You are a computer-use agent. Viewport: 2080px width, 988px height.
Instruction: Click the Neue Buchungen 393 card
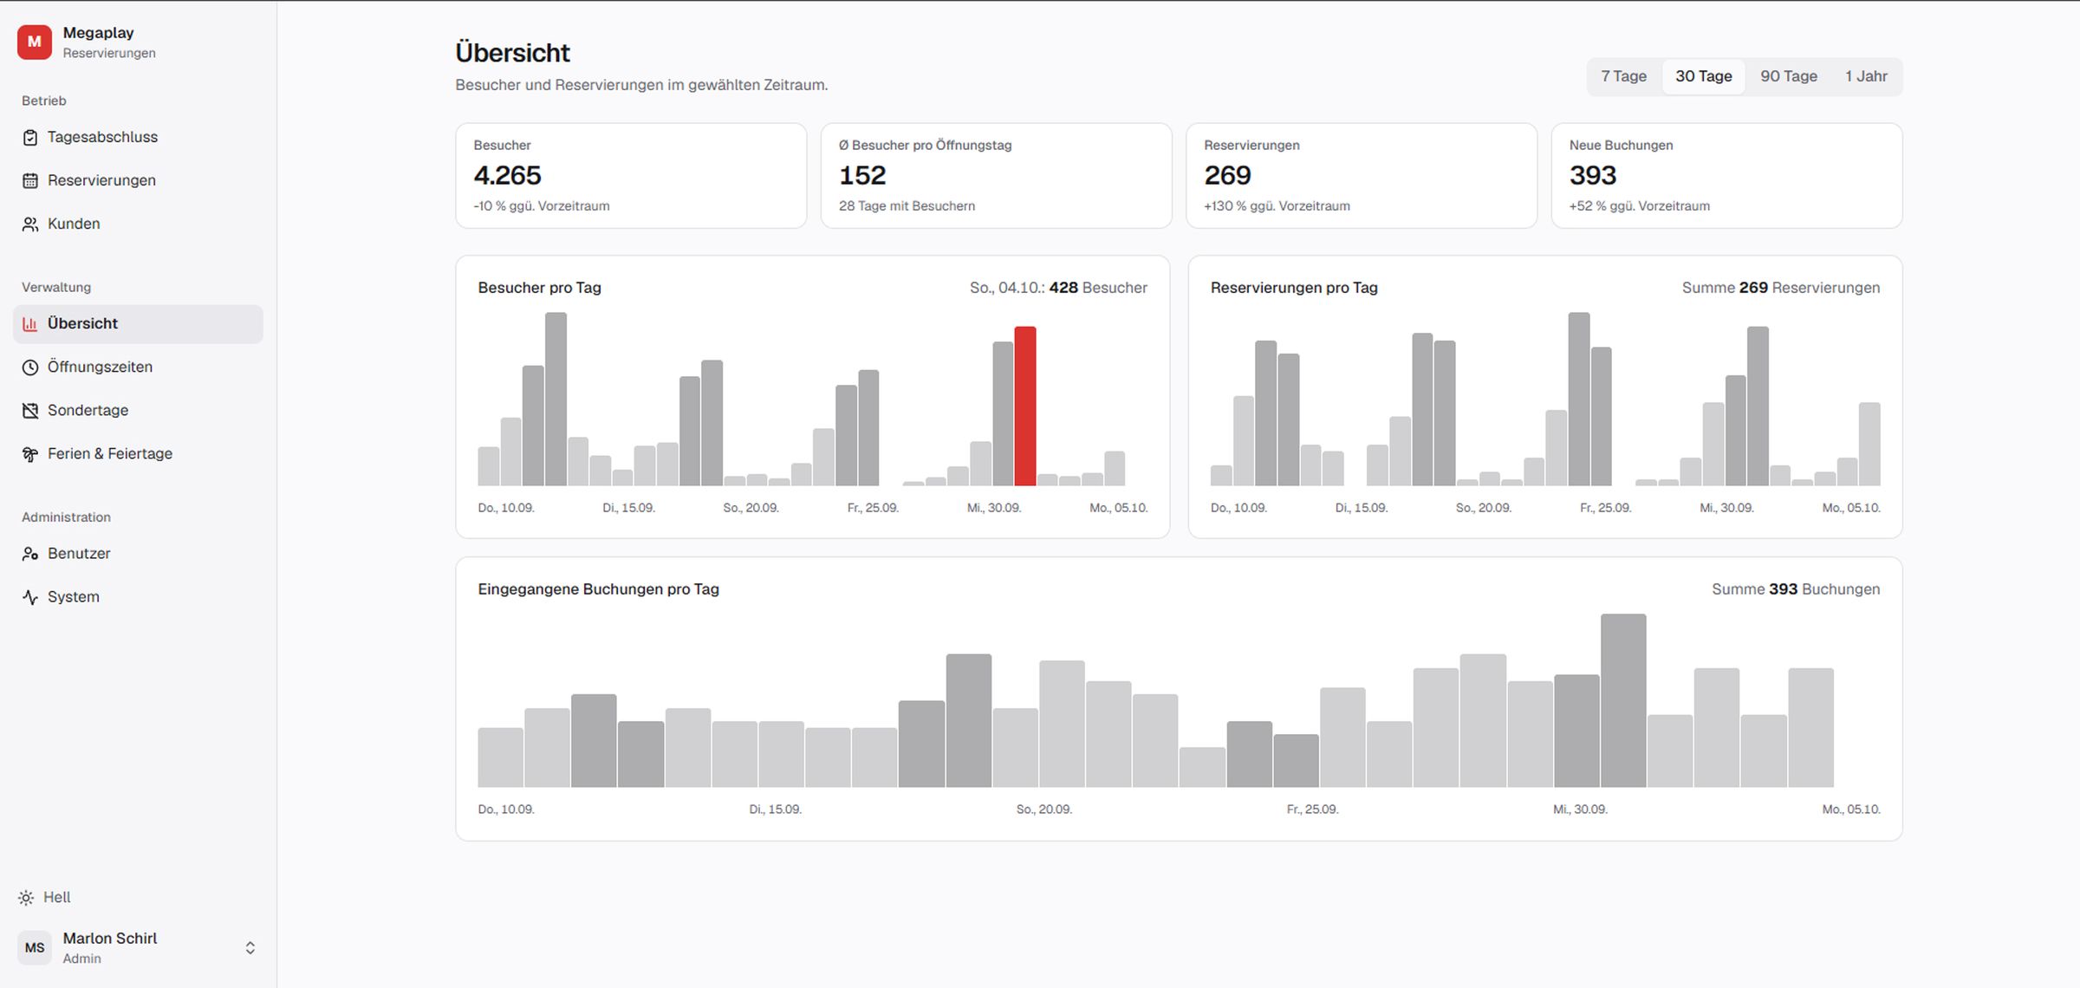click(x=1726, y=176)
